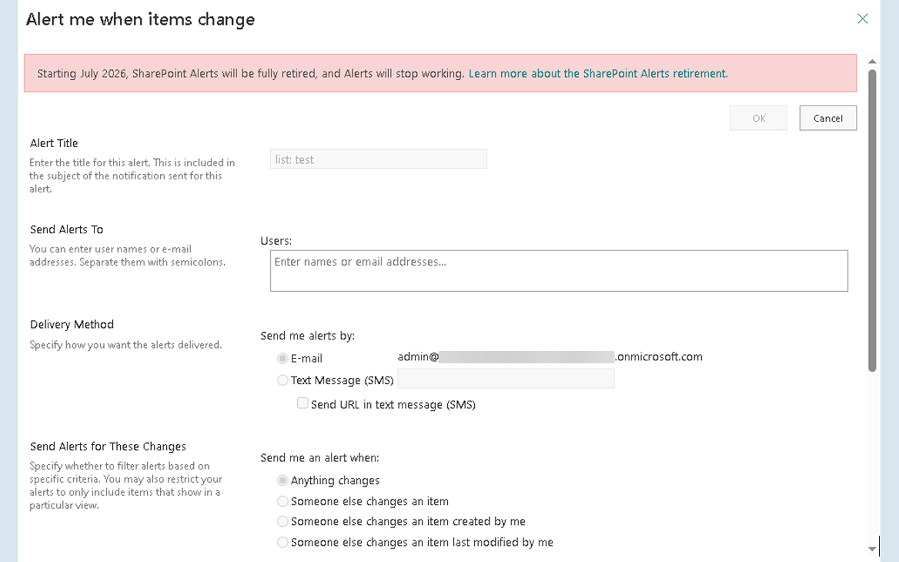Choose the Anything changes option
This screenshot has width=899, height=562.
point(283,481)
